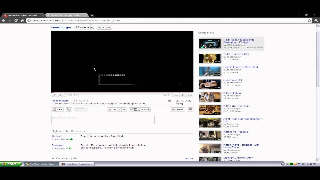Reload the current page
320x180 pixels.
click(16, 21)
